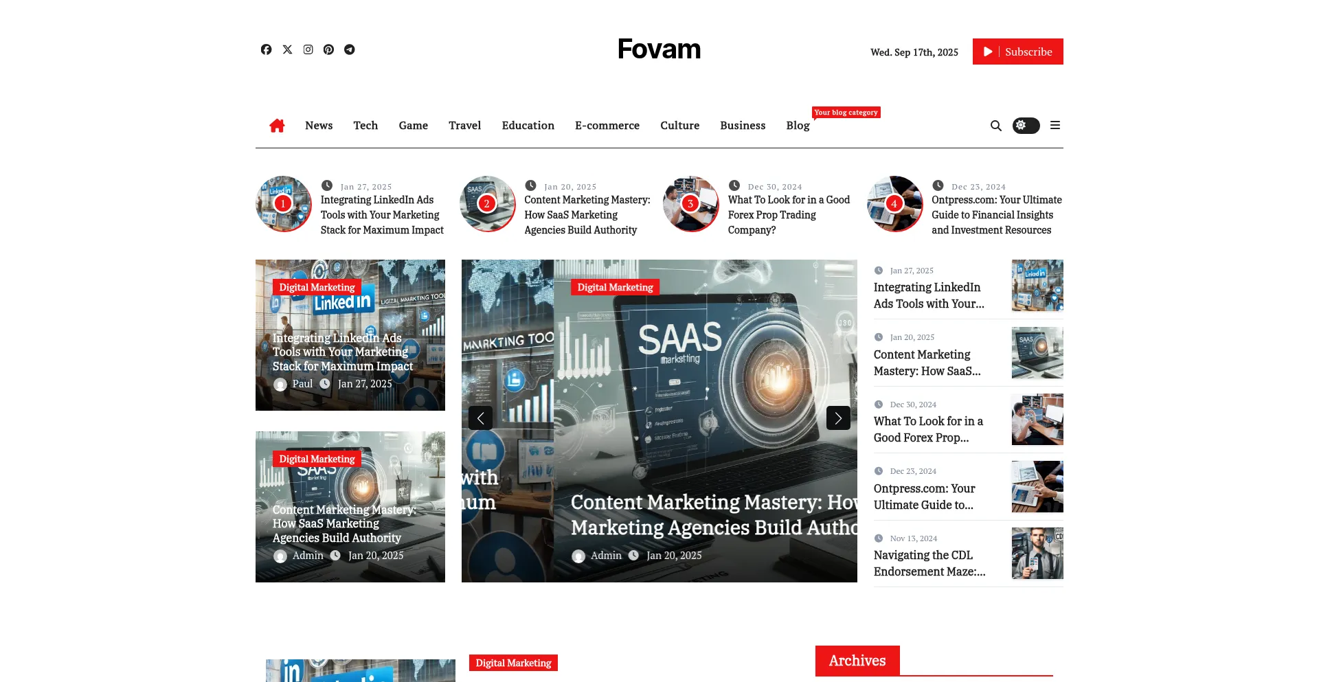Click the red home icon in navbar
Image resolution: width=1319 pixels, height=682 pixels.
(x=277, y=126)
